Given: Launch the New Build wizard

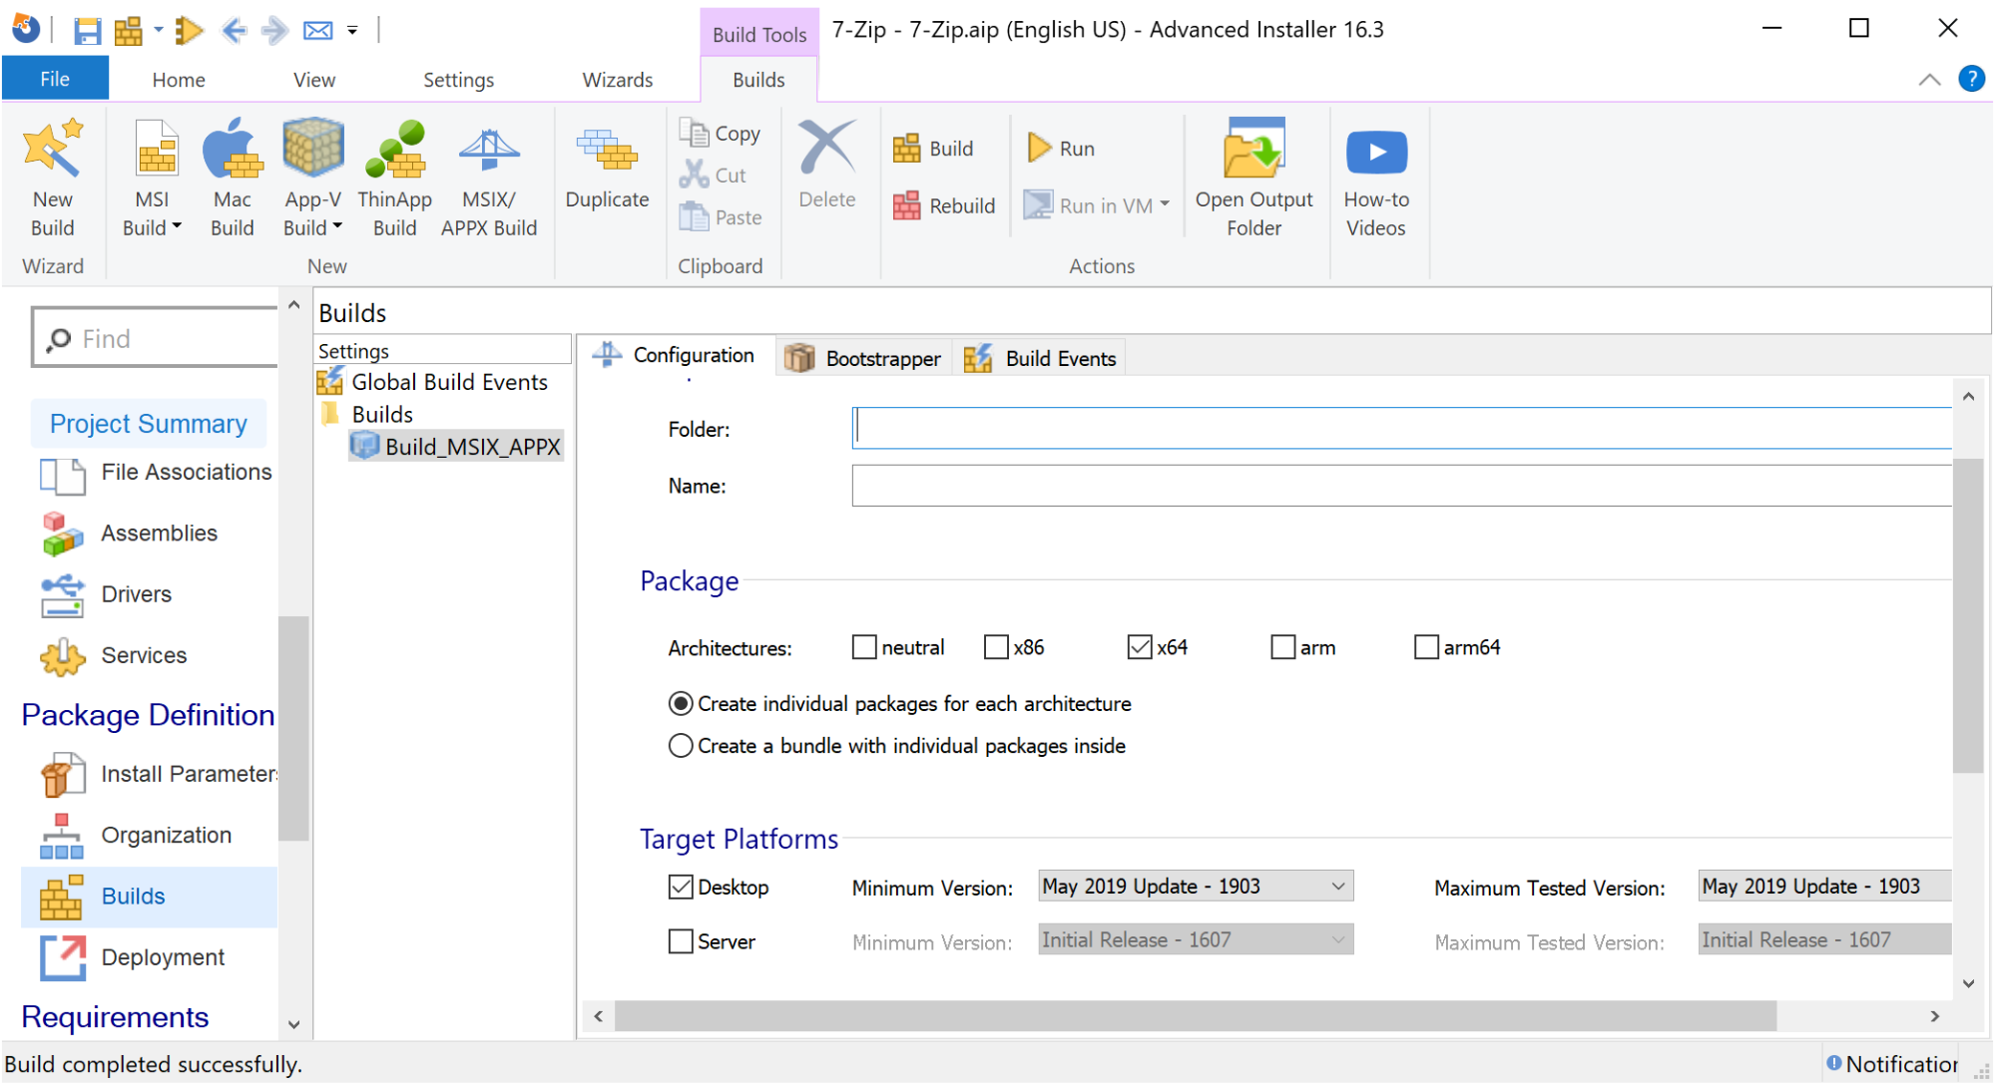Looking at the screenshot, I should coord(52,179).
